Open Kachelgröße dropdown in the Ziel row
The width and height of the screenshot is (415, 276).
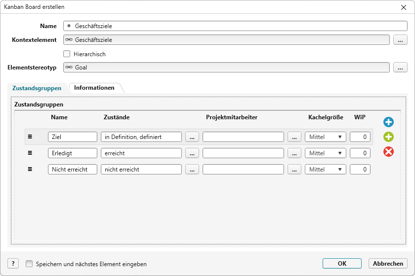tap(325, 137)
